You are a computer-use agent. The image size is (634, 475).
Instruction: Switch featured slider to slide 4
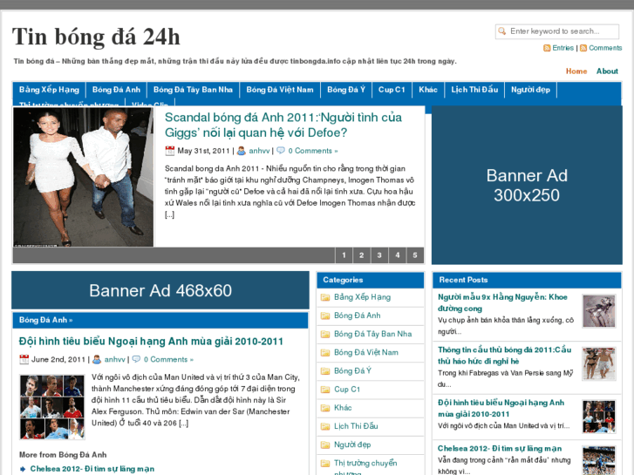[398, 255]
